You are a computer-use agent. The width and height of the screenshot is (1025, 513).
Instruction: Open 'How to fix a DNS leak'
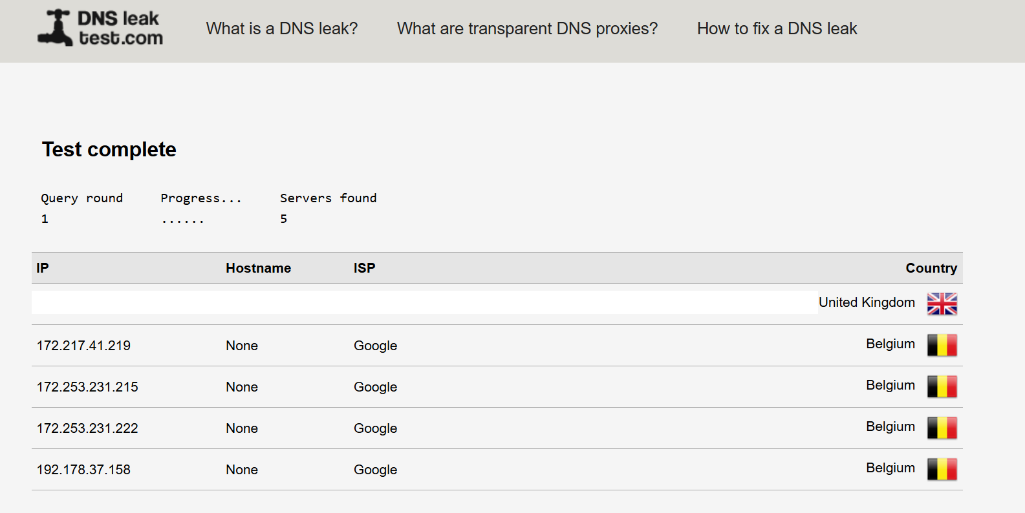777,28
